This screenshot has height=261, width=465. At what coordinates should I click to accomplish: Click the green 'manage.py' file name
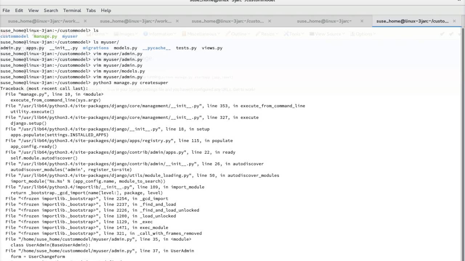[x=45, y=36]
